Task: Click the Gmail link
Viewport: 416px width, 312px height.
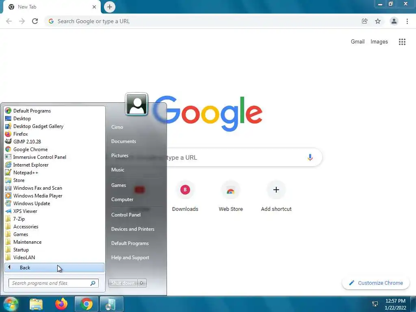Action: pos(357,42)
